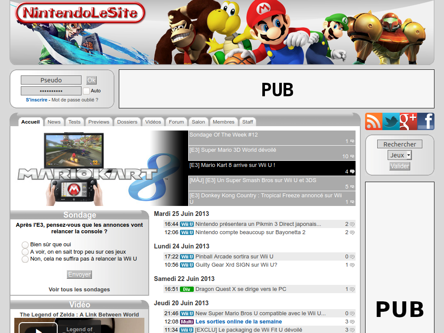Click the Div tag beside Dragon Quest X
This screenshot has height=333, width=444.
(x=187, y=289)
